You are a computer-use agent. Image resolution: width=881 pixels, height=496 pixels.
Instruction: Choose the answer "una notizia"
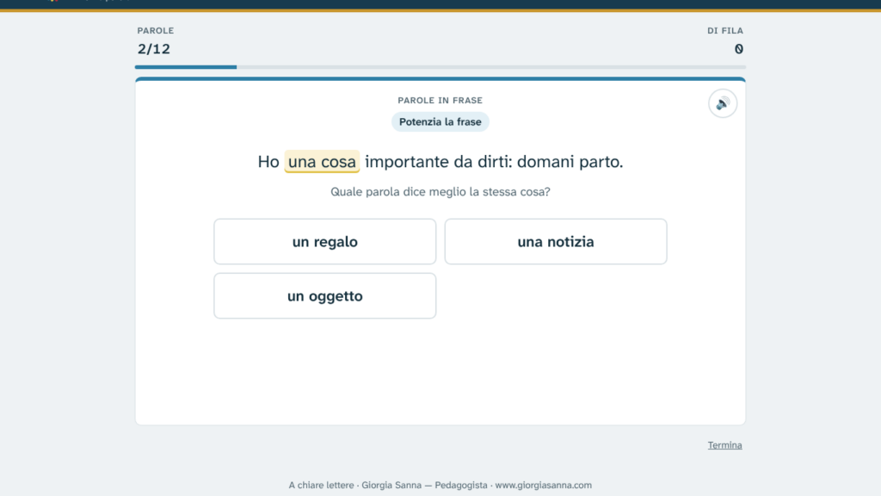point(556,241)
